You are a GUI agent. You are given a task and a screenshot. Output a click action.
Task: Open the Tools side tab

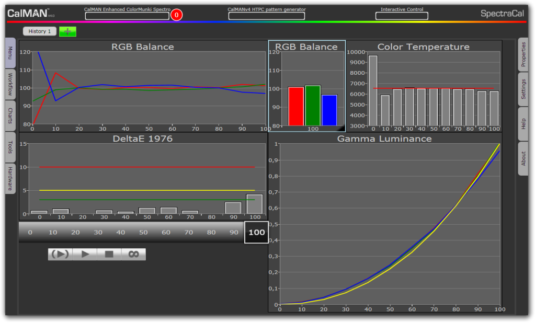[x=10, y=147]
